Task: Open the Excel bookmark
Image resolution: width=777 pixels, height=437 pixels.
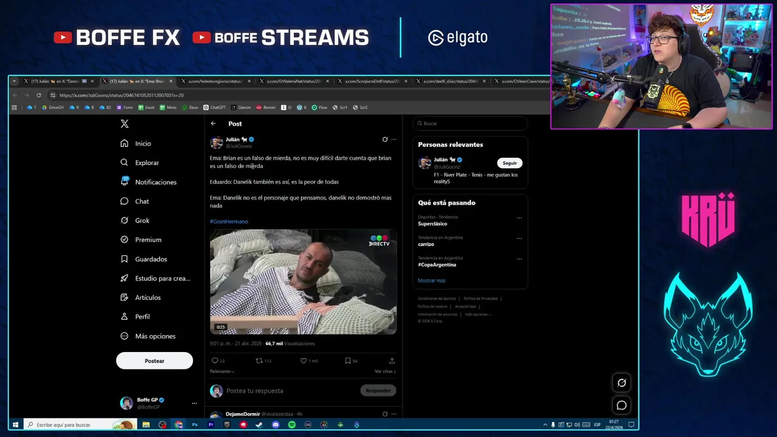Action: 146,107
